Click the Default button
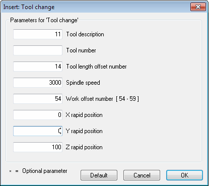 point(99,175)
